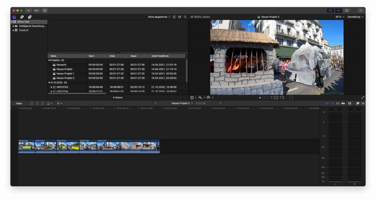Click the horizontal scrollbar under clip list
This screenshot has height=200, width=376.
pyautogui.click(x=77, y=93)
